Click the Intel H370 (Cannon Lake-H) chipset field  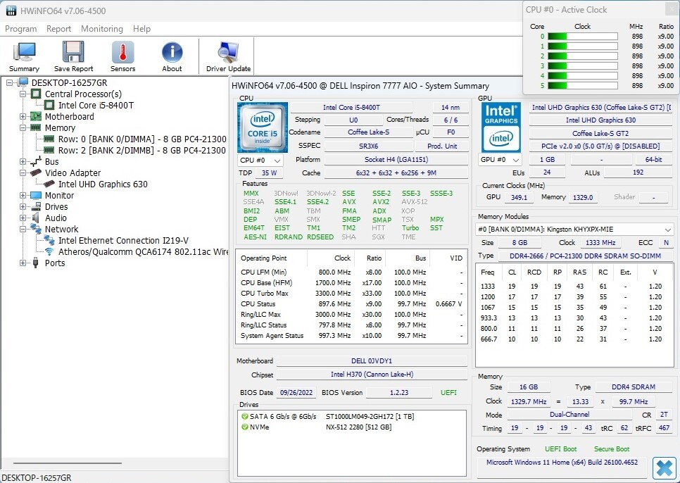tap(372, 374)
